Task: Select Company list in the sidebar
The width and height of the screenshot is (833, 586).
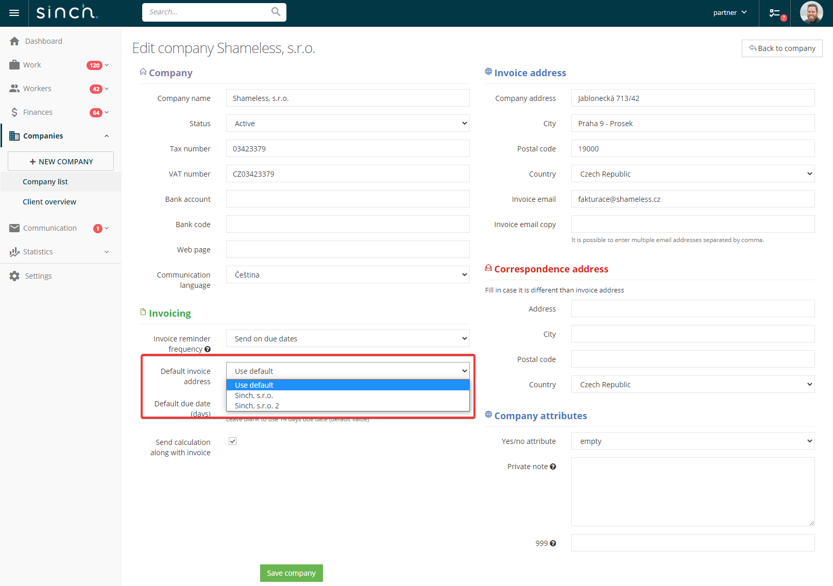Action: point(45,181)
